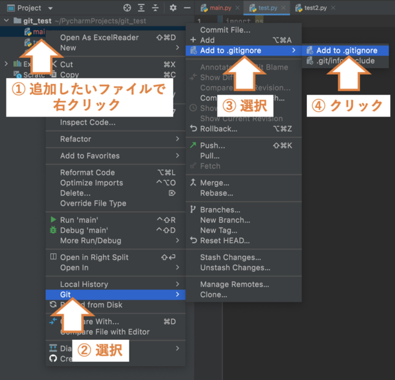The image size is (395, 380).
Task: Open the Project view dropdown arrow
Action: [50, 8]
